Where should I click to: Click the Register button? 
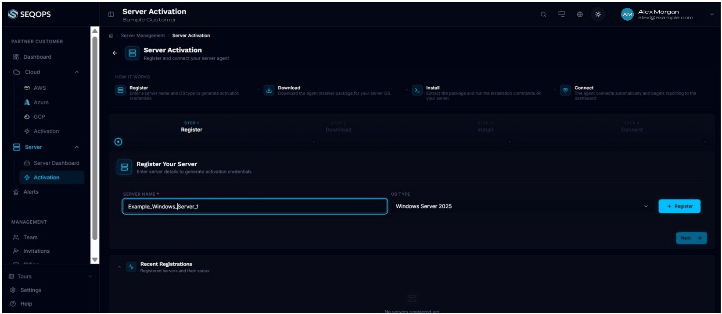(679, 206)
